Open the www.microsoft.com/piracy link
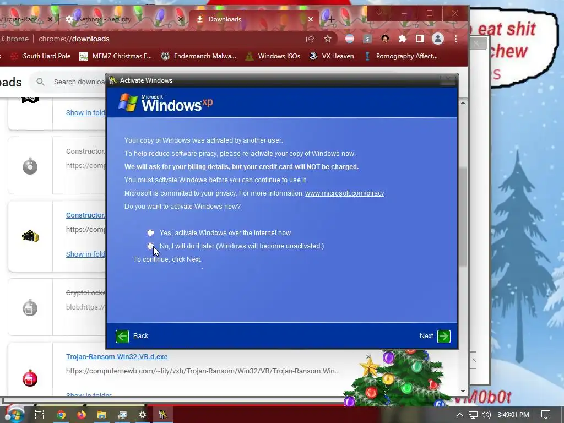The height and width of the screenshot is (423, 564). tap(344, 193)
